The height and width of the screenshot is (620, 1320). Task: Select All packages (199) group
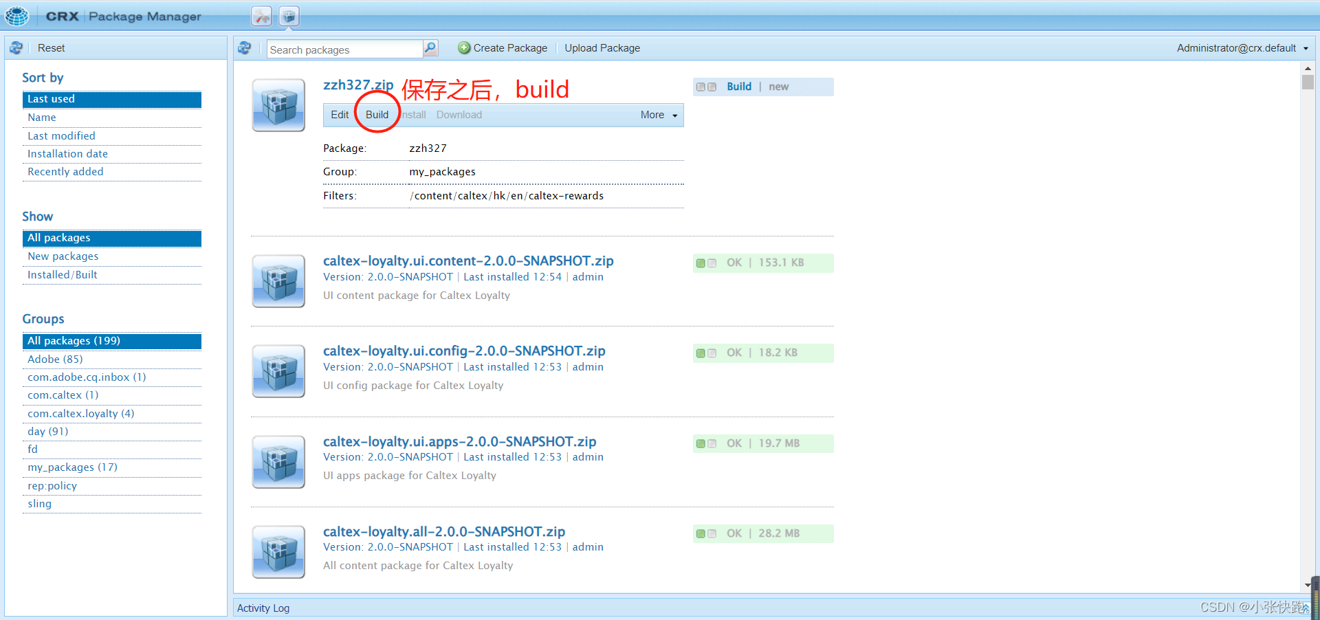112,341
